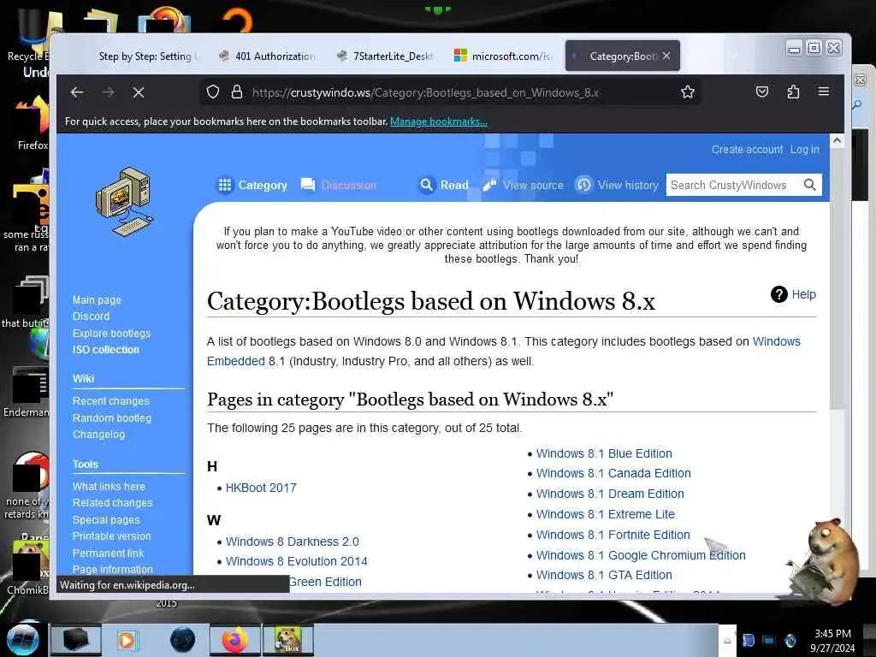Open tracking protection shield info
This screenshot has width=876, height=657.
click(213, 92)
